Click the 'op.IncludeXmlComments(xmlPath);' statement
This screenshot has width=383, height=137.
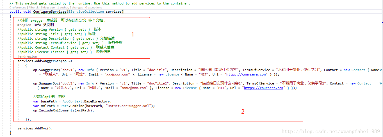[63, 110]
